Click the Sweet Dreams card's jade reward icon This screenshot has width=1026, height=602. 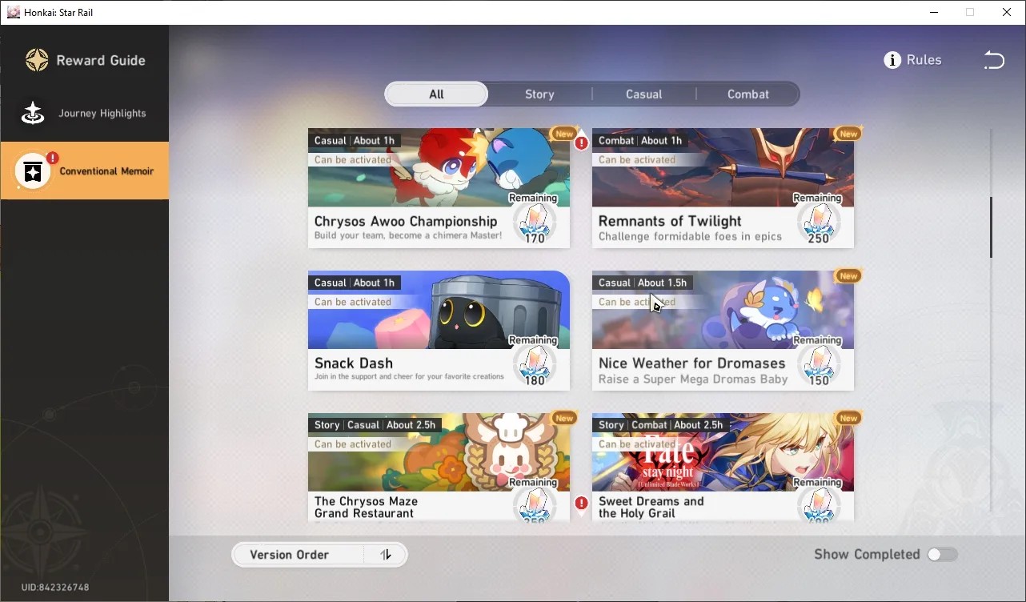[818, 505]
